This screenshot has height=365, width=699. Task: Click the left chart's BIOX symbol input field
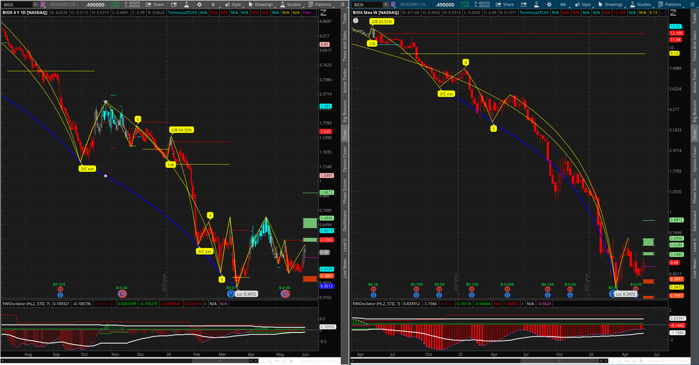click(x=17, y=5)
